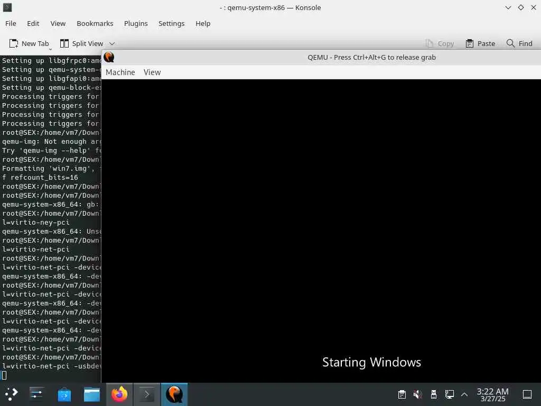This screenshot has width=541, height=406.
Task: Open the File menu in Konsole
Action: click(11, 23)
